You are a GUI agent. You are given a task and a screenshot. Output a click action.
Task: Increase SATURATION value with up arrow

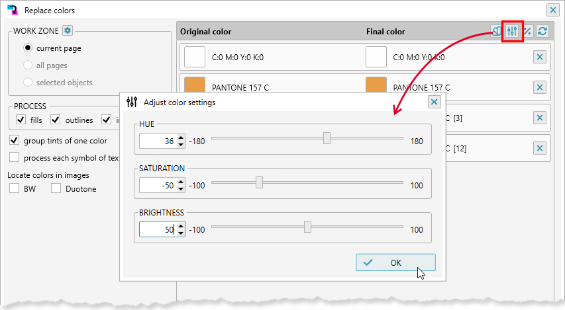click(x=181, y=182)
